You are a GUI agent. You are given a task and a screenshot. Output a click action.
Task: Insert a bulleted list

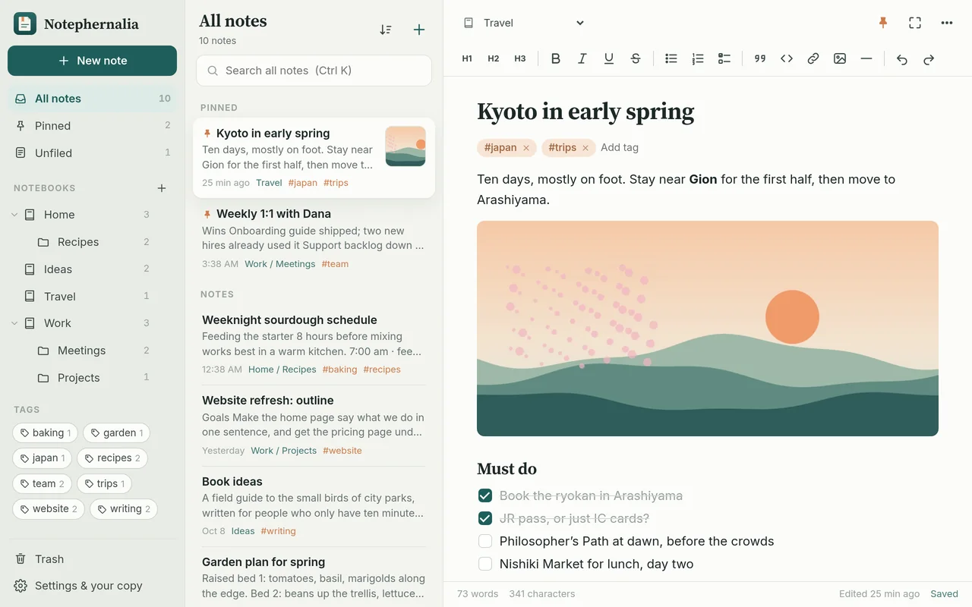tap(671, 58)
